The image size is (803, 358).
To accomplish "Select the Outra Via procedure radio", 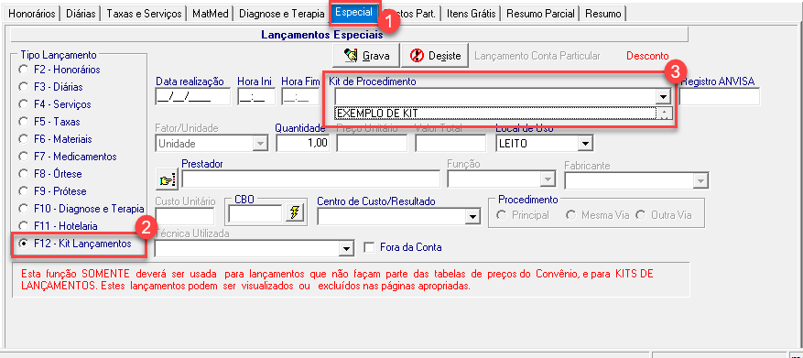I will point(641,215).
